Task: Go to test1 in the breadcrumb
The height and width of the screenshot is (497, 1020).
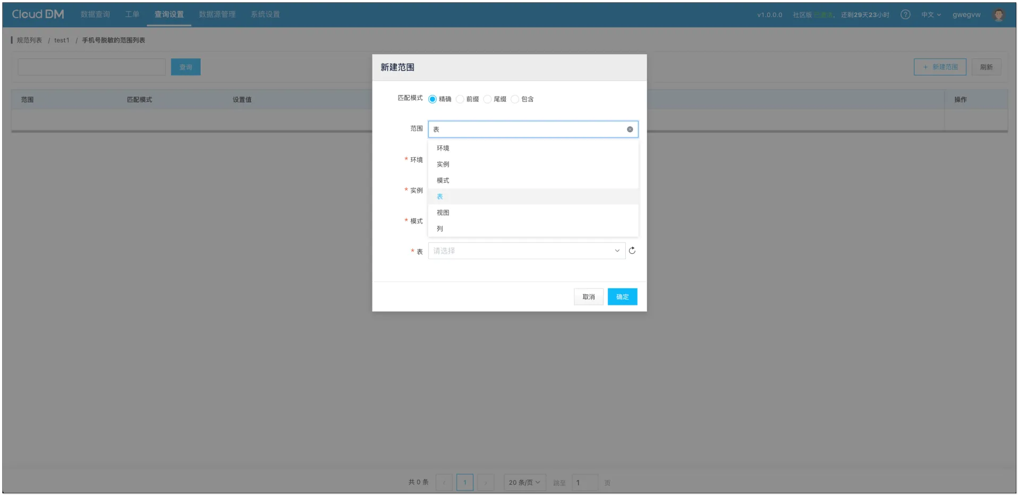Action: (x=62, y=40)
